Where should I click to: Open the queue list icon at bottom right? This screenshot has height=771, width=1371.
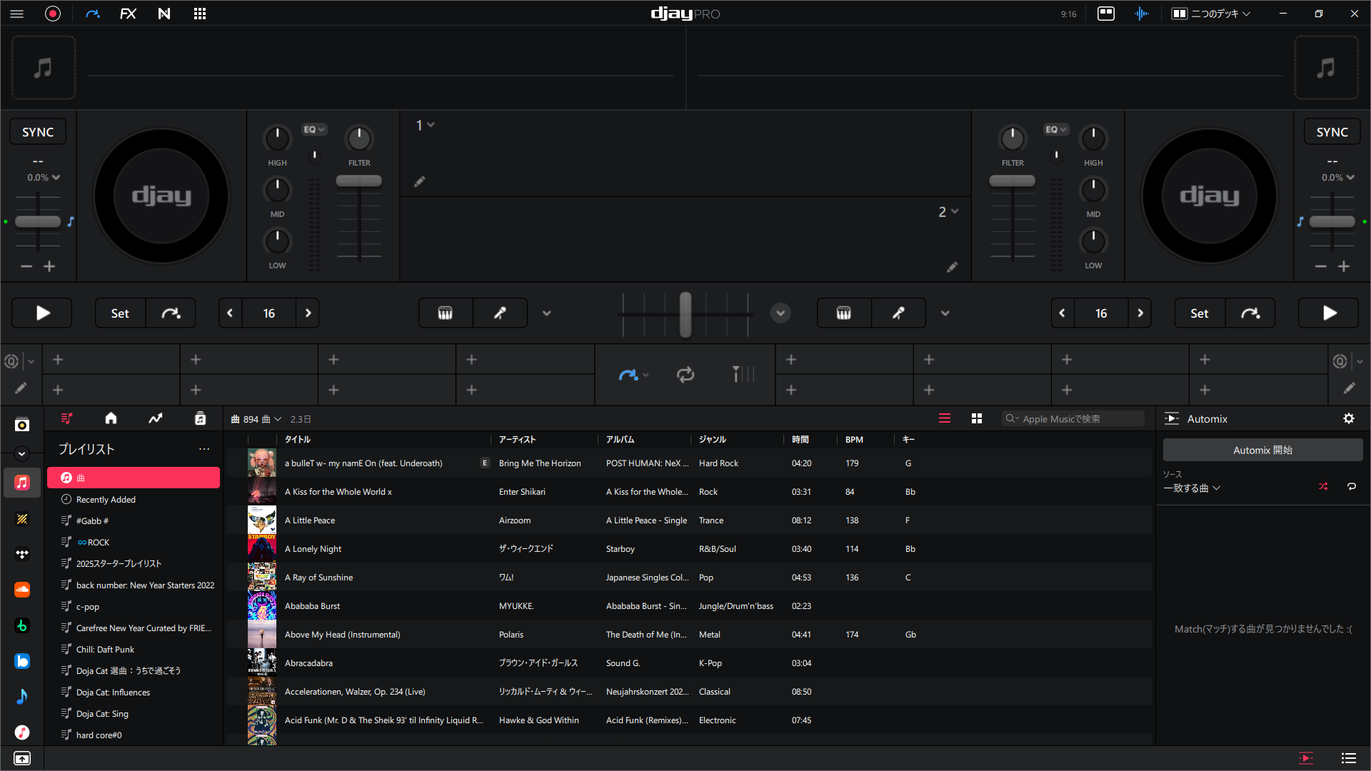1349,758
